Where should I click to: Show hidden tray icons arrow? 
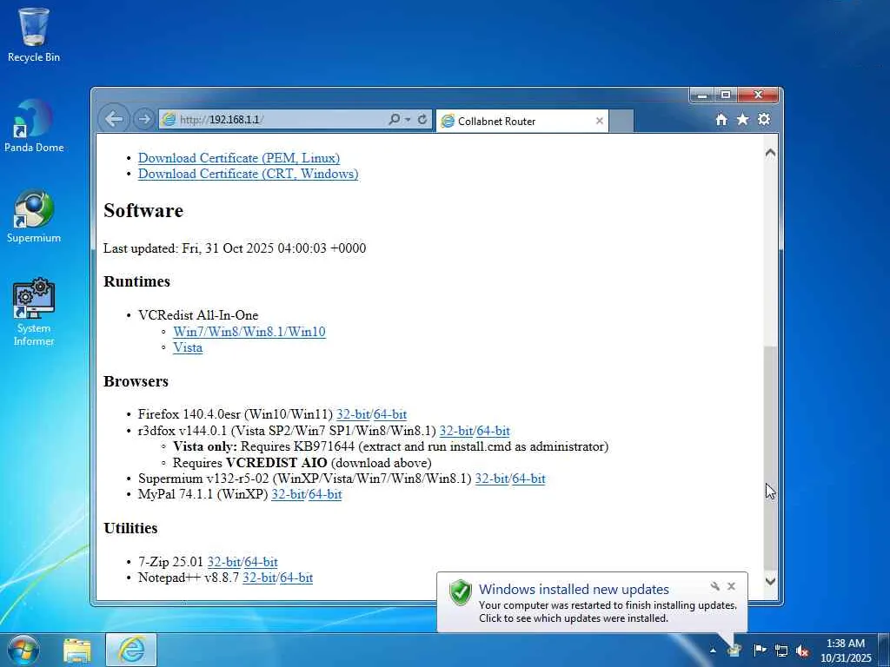[713, 650]
